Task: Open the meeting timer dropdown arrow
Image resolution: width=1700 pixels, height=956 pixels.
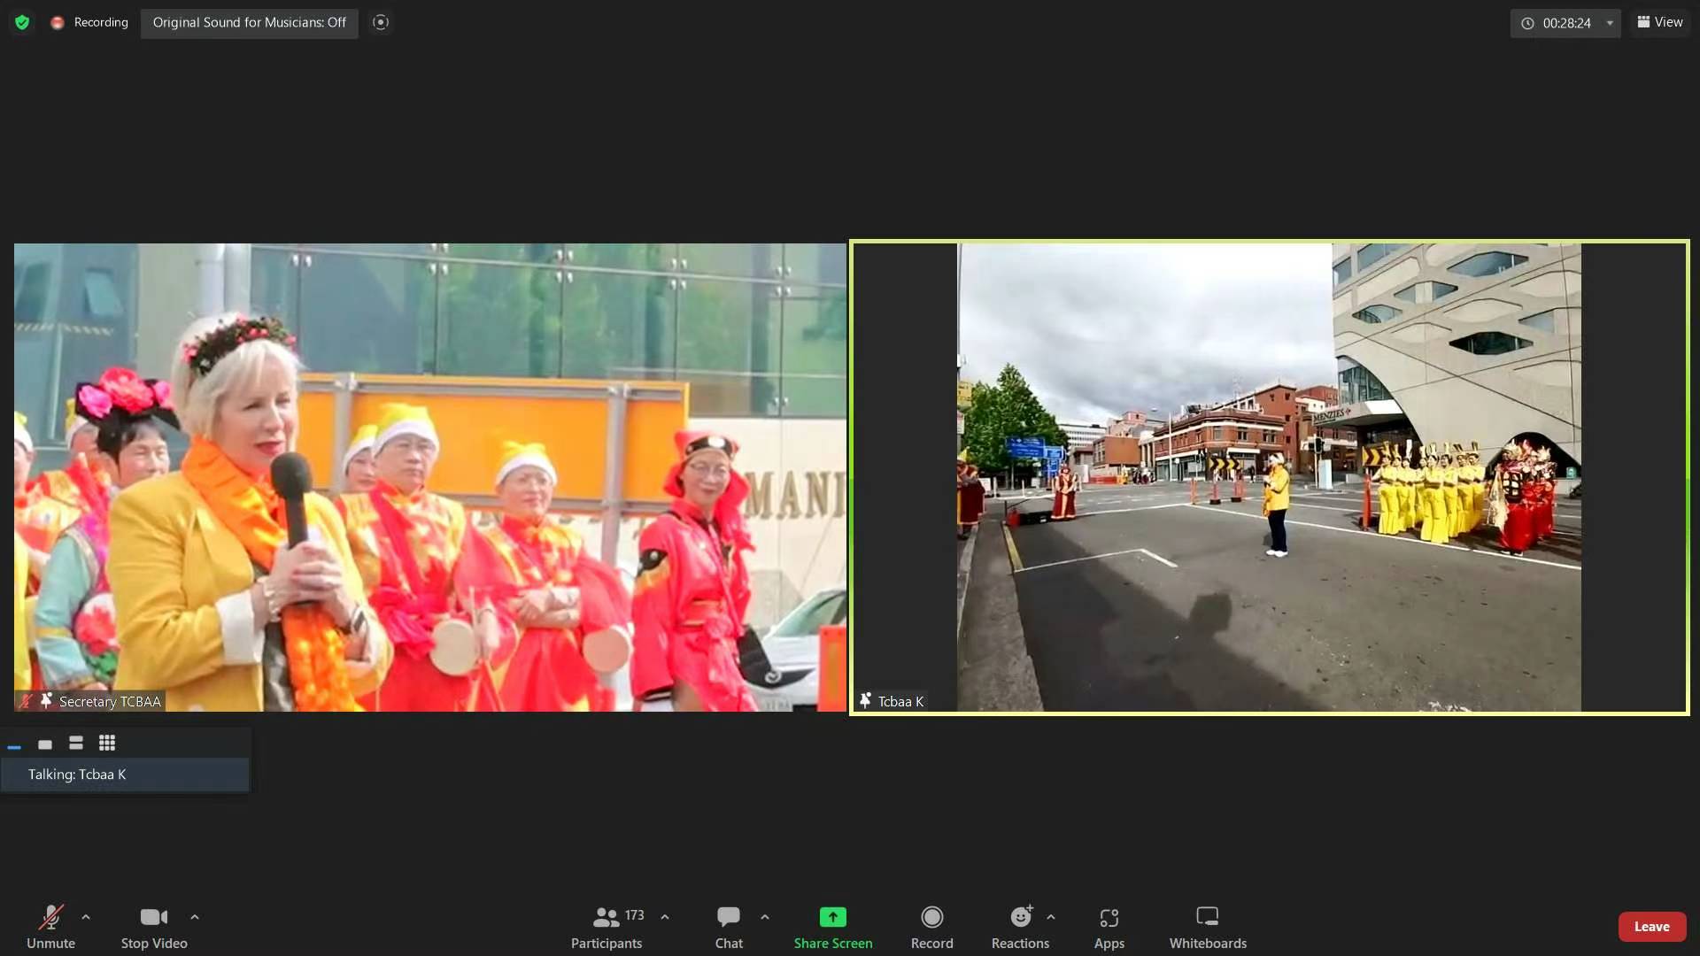Action: (x=1610, y=23)
